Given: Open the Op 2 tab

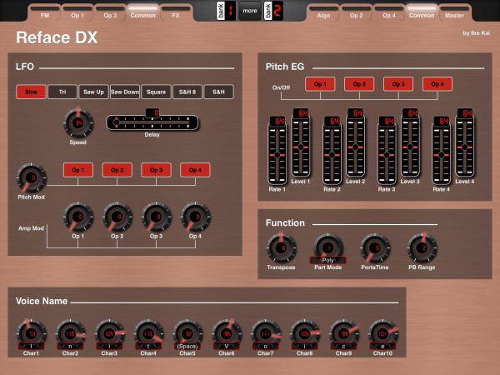Looking at the screenshot, I should pyautogui.click(x=356, y=13).
